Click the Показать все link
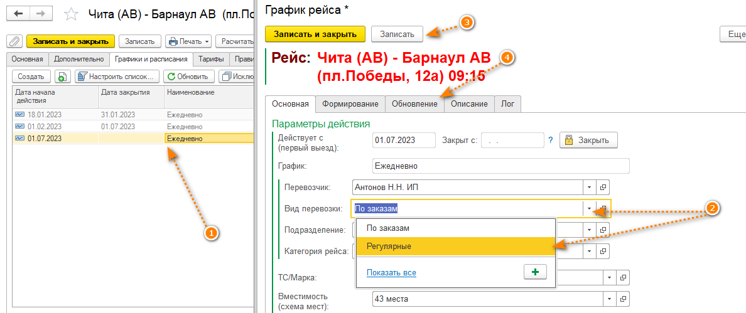 click(x=391, y=272)
